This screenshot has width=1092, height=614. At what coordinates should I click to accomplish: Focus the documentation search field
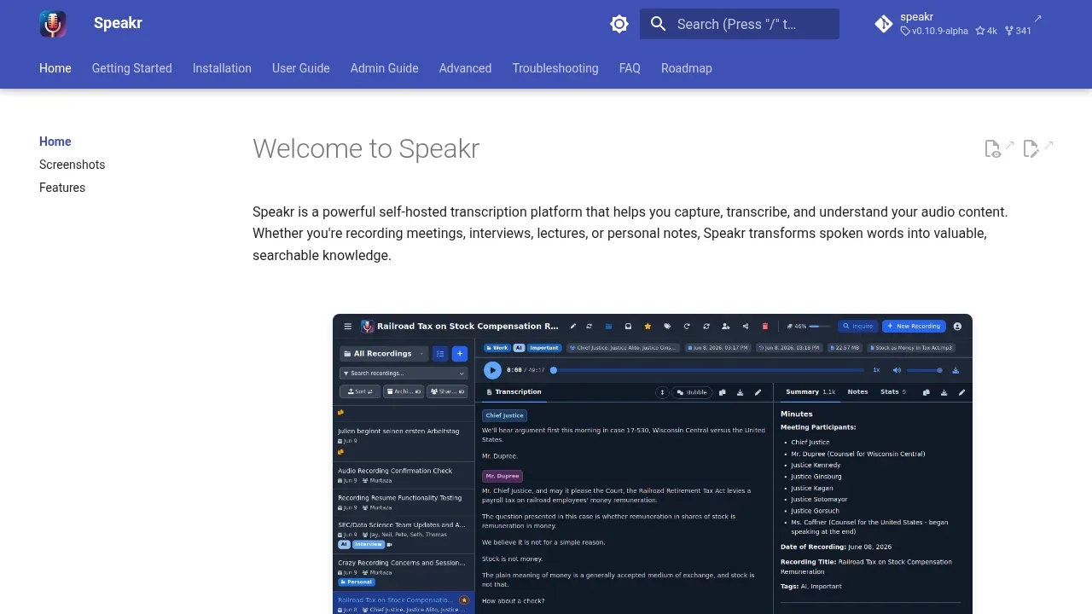740,24
